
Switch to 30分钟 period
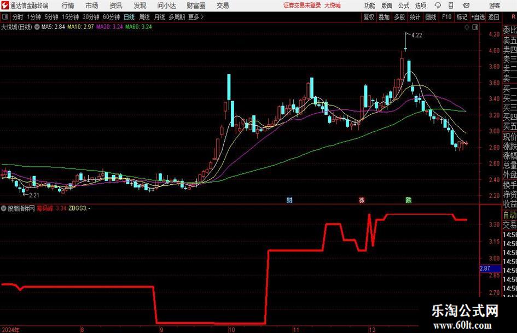click(91, 17)
